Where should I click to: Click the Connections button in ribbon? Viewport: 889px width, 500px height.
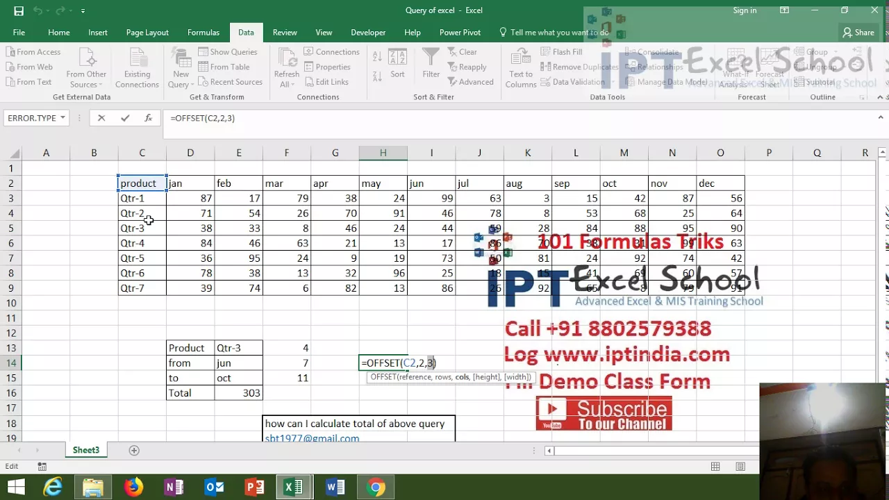(331, 52)
